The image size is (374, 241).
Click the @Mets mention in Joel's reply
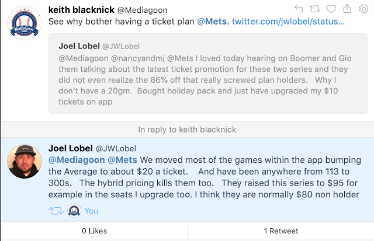point(122,160)
